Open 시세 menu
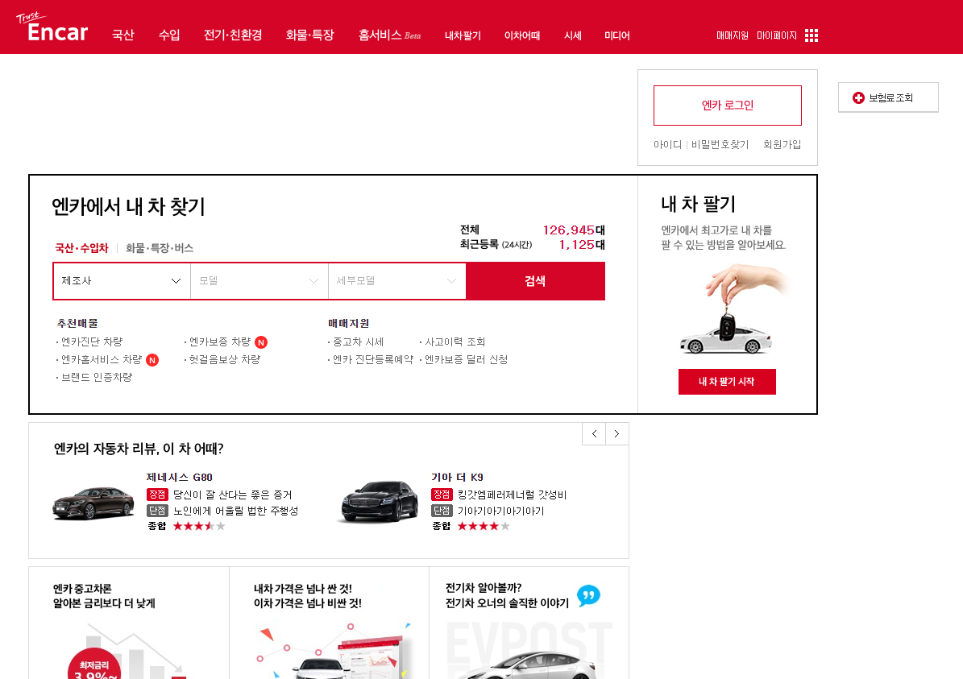963x679 pixels. pyautogui.click(x=572, y=35)
